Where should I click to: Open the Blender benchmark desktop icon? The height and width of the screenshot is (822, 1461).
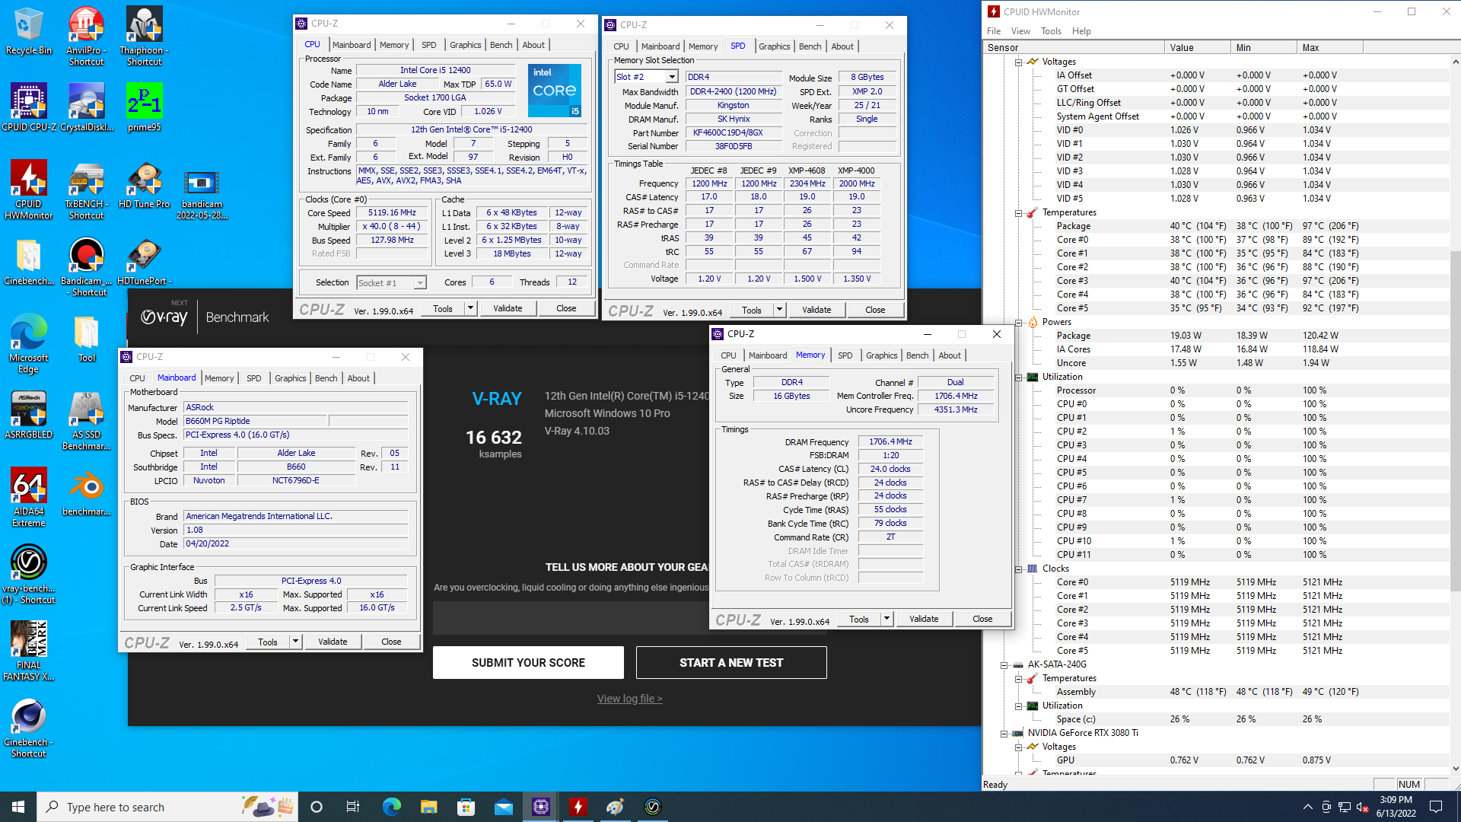(86, 492)
